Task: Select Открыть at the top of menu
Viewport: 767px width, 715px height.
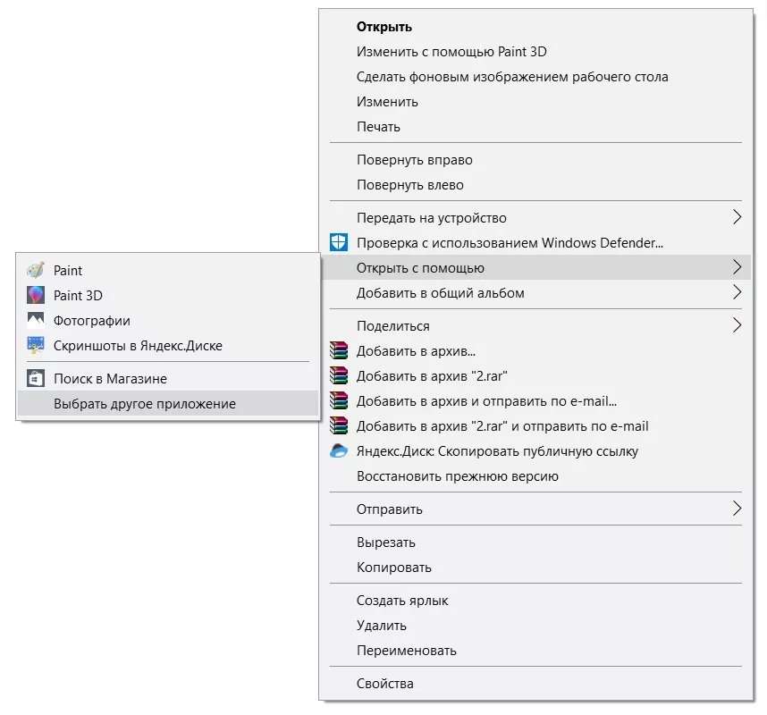Action: coord(384,27)
